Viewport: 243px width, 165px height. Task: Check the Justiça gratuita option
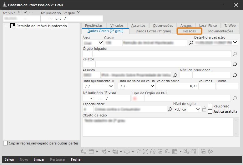[x=210, y=111]
